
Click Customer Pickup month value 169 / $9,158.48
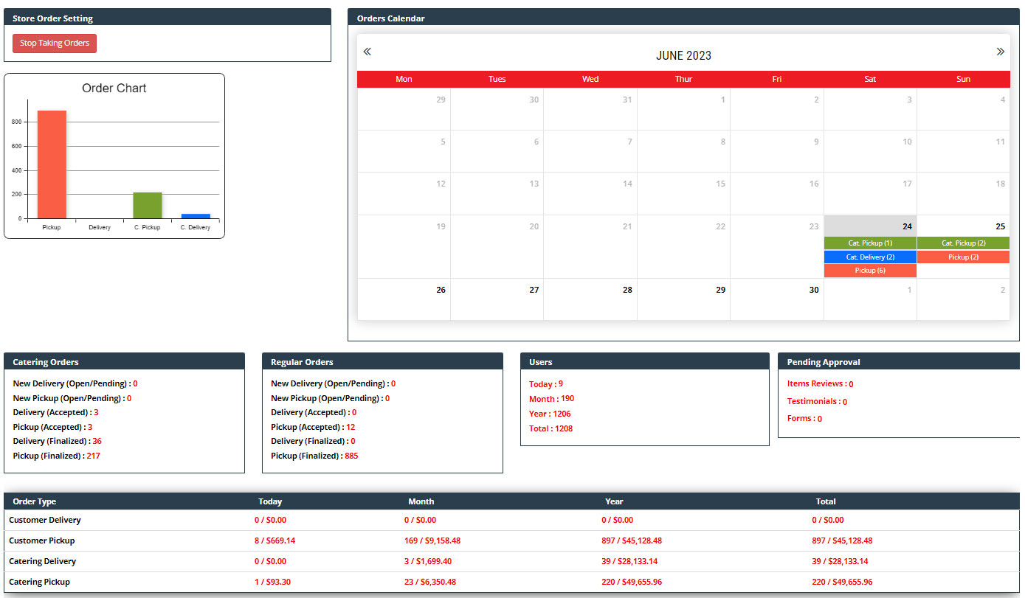(432, 540)
